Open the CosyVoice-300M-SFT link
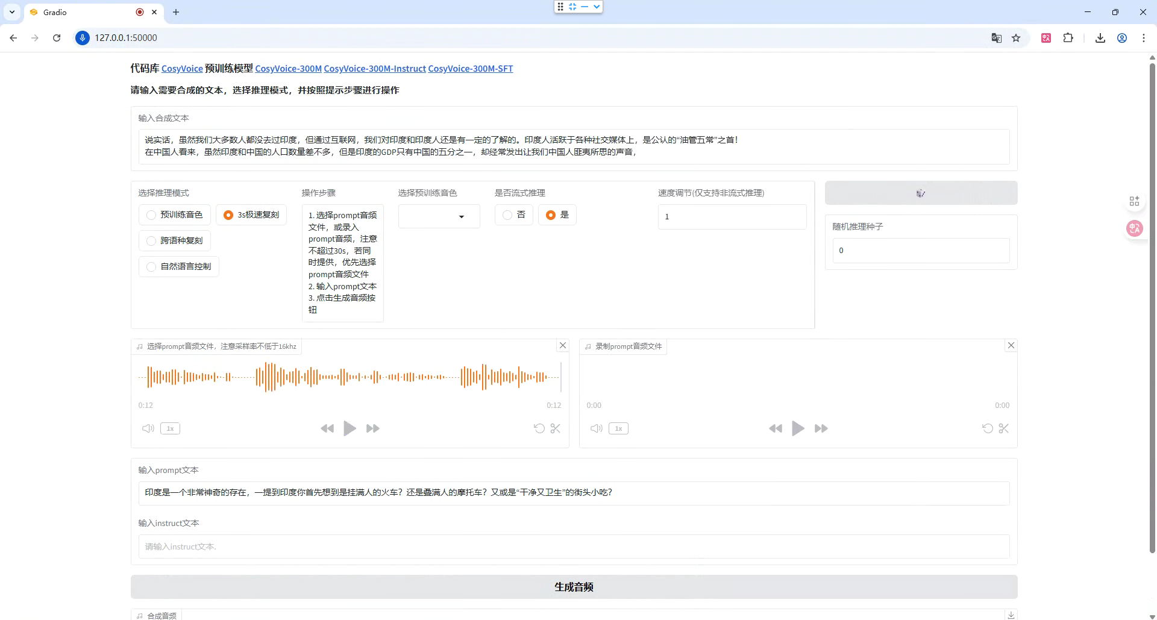 point(471,69)
